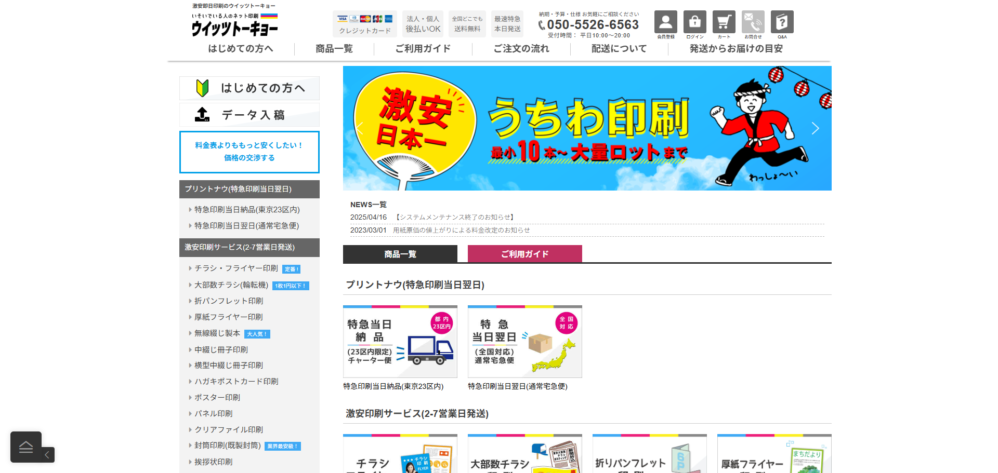Open the システムメンテナンス終了のお知らせ news link
Image resolution: width=998 pixels, height=473 pixels.
pos(455,218)
